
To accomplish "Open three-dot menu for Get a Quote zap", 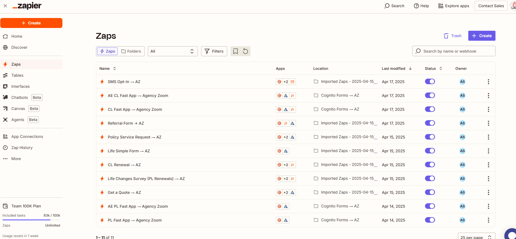I will tap(488, 192).
